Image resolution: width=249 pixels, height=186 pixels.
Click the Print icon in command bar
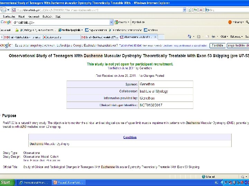tap(213, 37)
